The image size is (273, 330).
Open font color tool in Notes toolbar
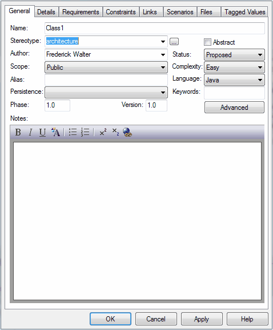coord(55,132)
